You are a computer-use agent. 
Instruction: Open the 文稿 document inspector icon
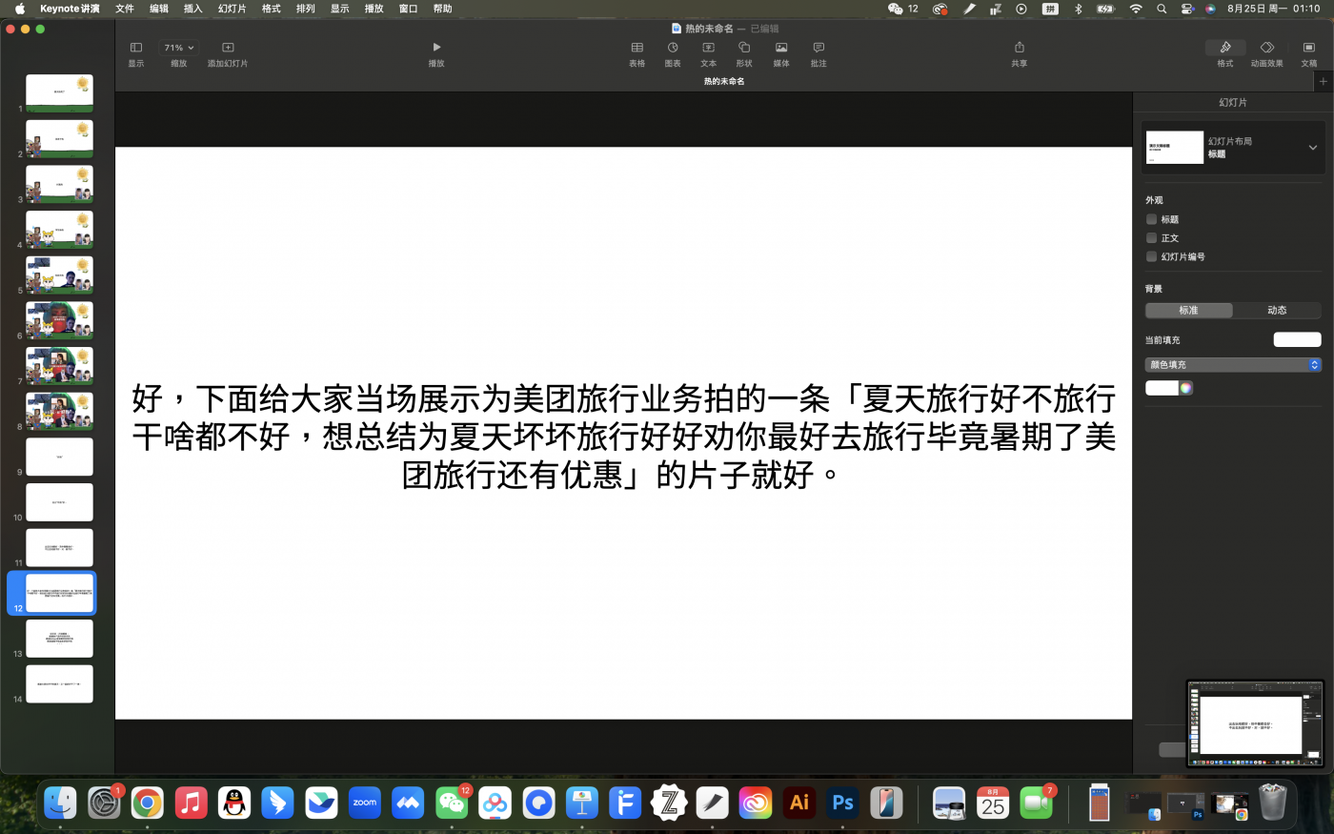[1309, 48]
